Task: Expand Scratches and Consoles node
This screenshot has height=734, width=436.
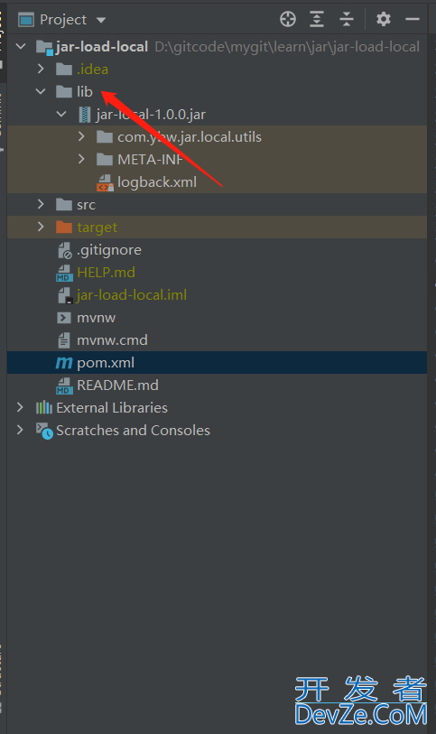Action: pos(20,430)
